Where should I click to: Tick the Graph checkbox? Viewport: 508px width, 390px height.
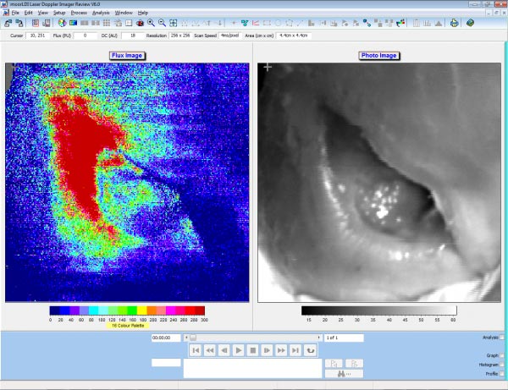(501, 354)
